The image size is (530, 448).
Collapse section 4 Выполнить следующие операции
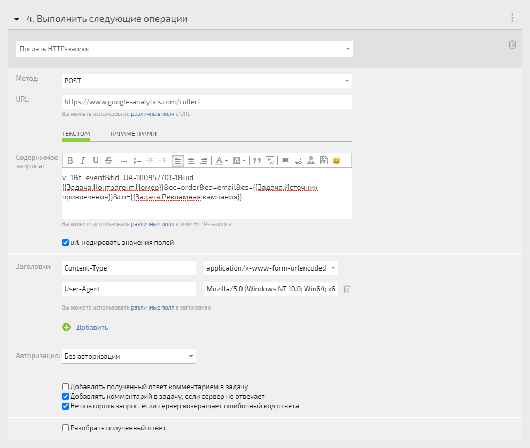pyautogui.click(x=17, y=19)
